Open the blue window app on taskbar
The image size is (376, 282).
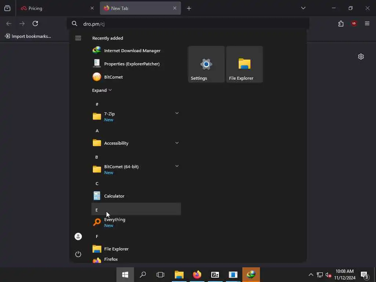click(x=233, y=275)
